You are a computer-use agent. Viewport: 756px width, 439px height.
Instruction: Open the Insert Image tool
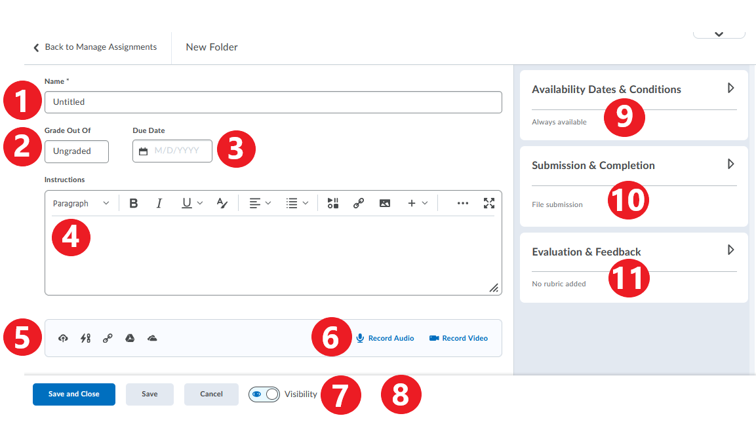click(x=384, y=203)
